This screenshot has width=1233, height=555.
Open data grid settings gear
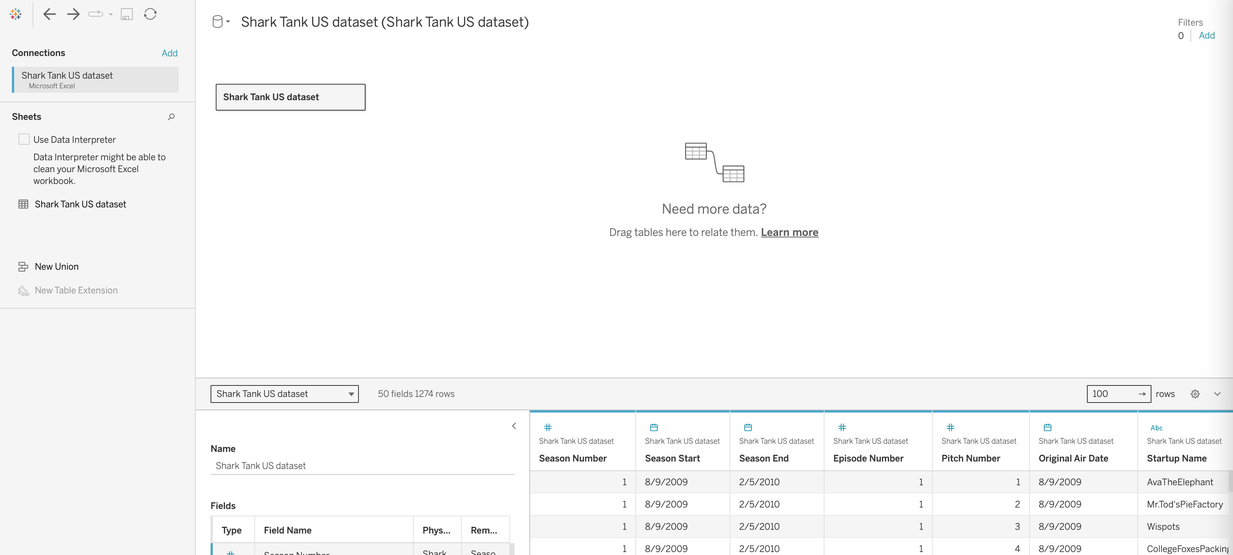pyautogui.click(x=1195, y=394)
